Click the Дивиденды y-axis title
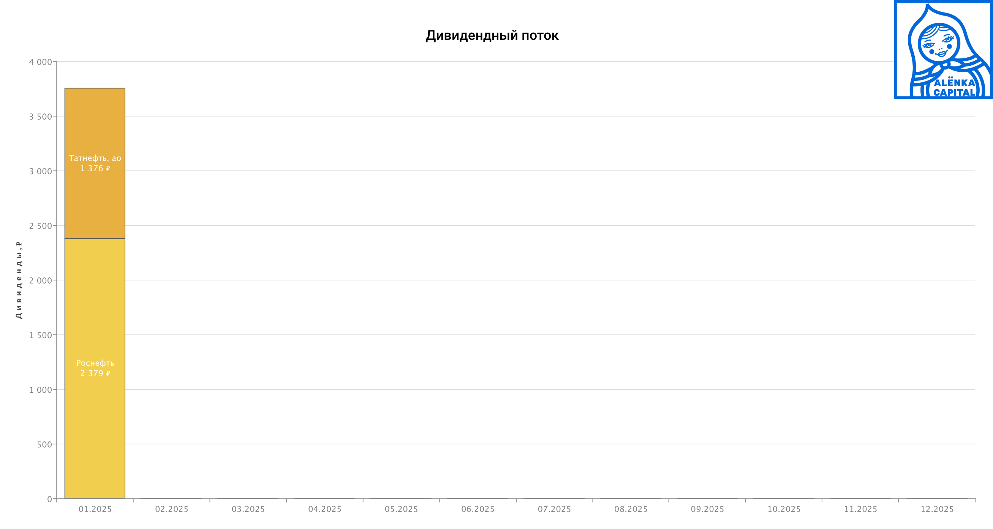This screenshot has width=993, height=529. (x=19, y=280)
